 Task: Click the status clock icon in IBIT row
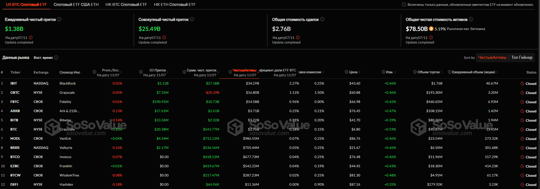click(523, 84)
